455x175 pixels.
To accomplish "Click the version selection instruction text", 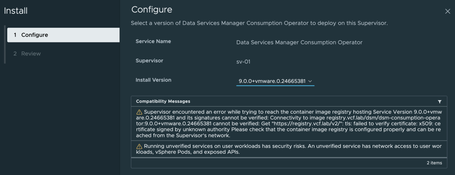I will (x=259, y=23).
